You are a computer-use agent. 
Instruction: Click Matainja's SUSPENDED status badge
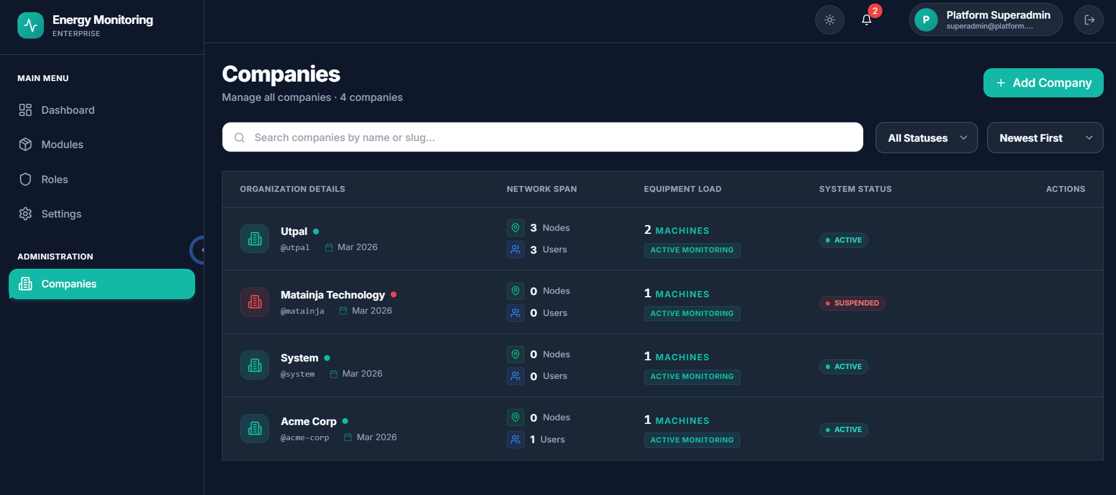[x=852, y=303]
